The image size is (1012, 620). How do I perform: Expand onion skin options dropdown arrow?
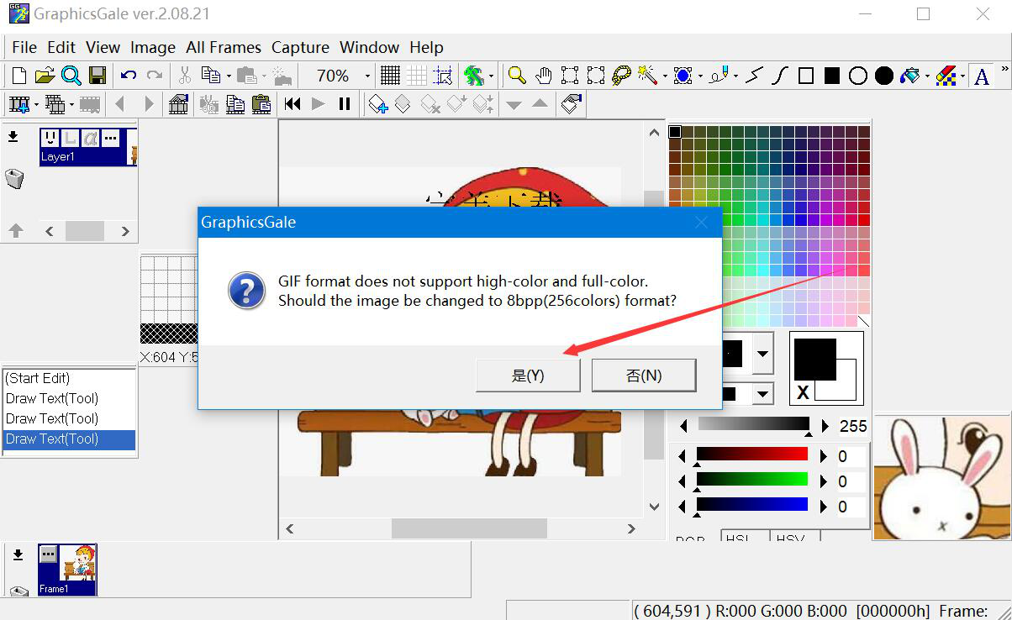pos(491,76)
